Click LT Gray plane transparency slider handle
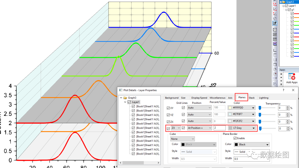The height and width of the screenshot is (168, 299). pyautogui.click(x=260, y=129)
